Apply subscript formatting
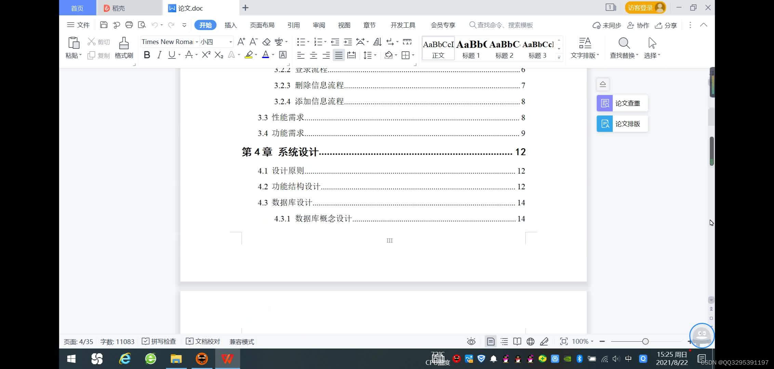The image size is (774, 369). [x=219, y=55]
